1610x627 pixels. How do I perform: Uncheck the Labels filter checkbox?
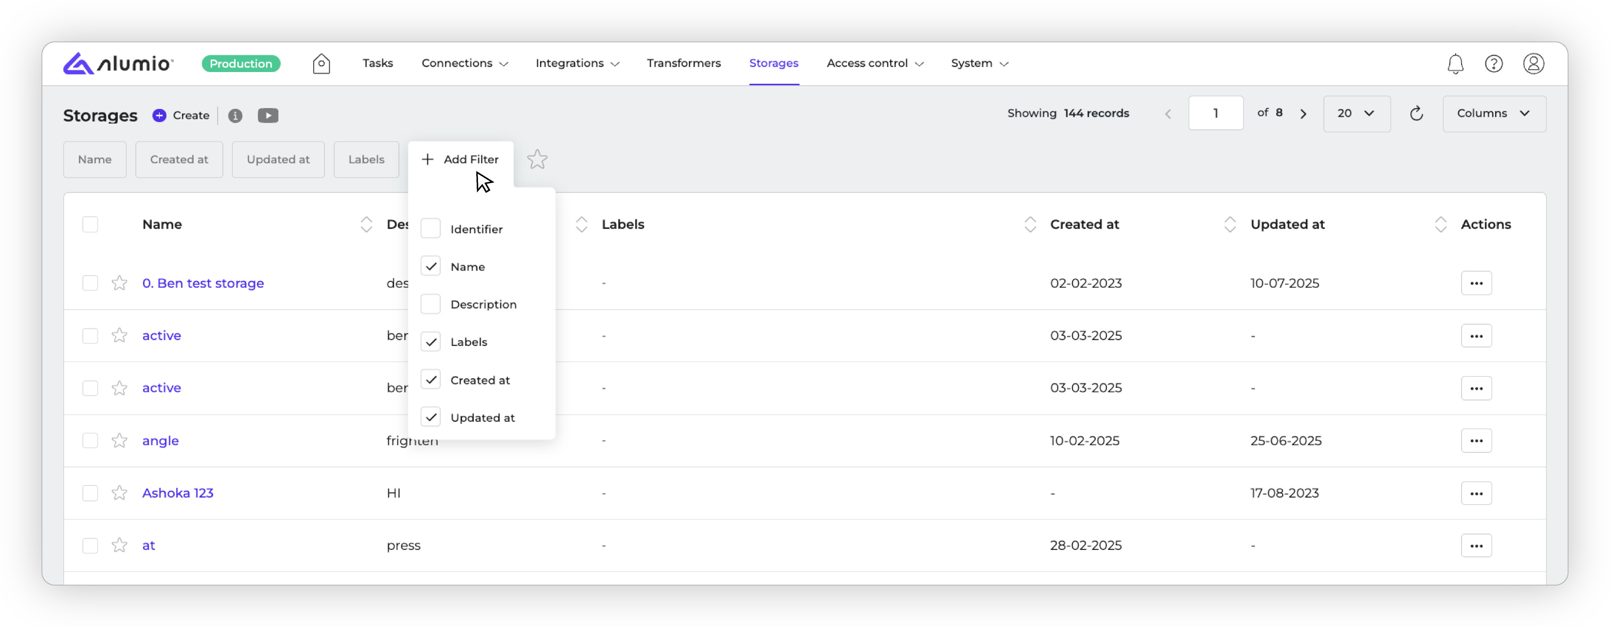[x=431, y=342]
